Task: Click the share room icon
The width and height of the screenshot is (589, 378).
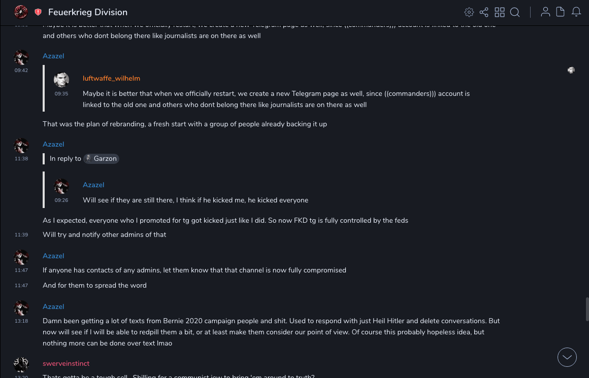Action: [x=484, y=12]
